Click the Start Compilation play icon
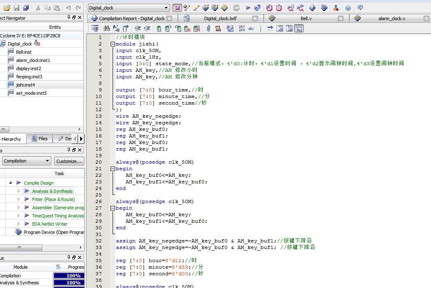The height and width of the screenshot is (288, 431). click(248, 8)
